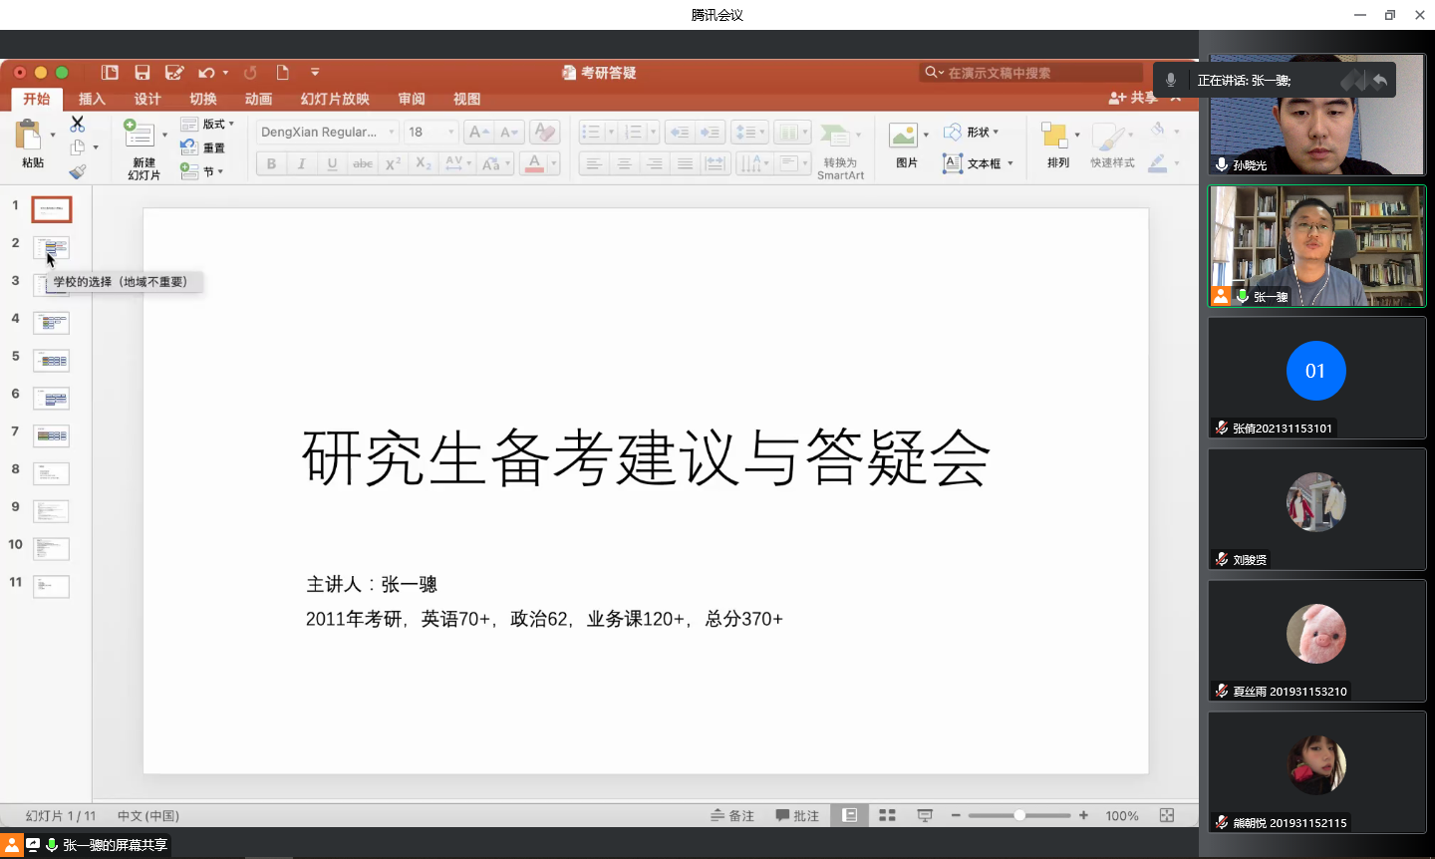Image resolution: width=1435 pixels, height=859 pixels.
Task: Switch to slide sorter grid view
Action: [x=887, y=815]
